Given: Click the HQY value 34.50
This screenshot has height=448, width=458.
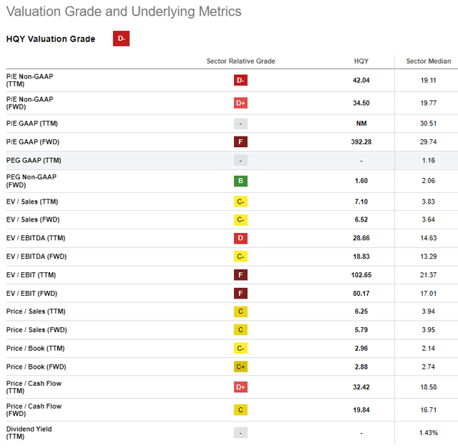Looking at the screenshot, I should pyautogui.click(x=361, y=103).
